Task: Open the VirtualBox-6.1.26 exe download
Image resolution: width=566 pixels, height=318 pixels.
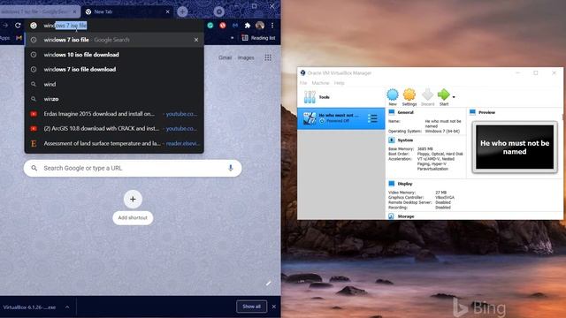Action: (29, 307)
